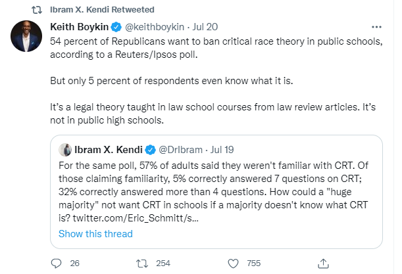
Task: Open Ibram X. Kendi's small avatar in quote
Action: [x=65, y=150]
